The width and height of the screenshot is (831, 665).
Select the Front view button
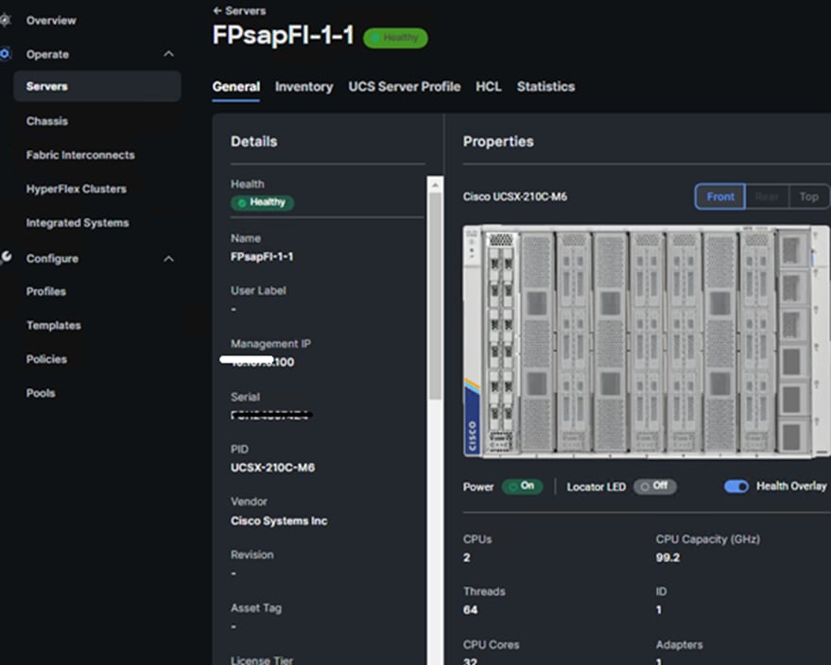coord(720,197)
